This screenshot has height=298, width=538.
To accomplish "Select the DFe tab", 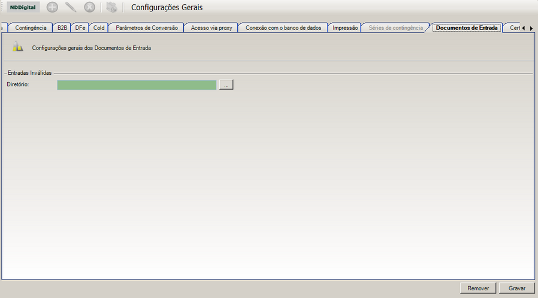I will (x=80, y=28).
